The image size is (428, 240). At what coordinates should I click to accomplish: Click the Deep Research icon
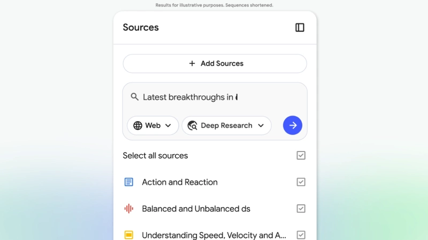click(x=193, y=126)
